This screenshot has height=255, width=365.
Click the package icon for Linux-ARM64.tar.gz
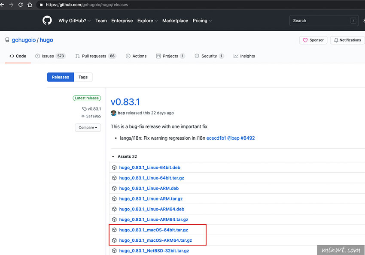[x=114, y=219]
